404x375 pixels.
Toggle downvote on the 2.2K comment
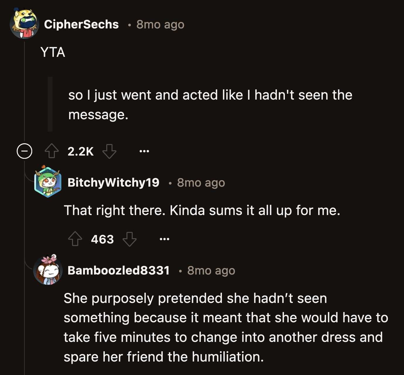tap(110, 151)
